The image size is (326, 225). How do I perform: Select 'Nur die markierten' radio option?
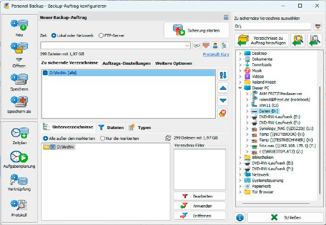coord(103,138)
